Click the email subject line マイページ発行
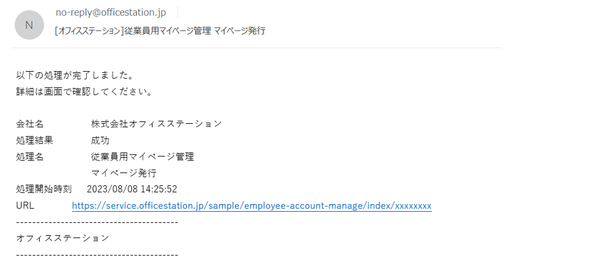 (160, 31)
